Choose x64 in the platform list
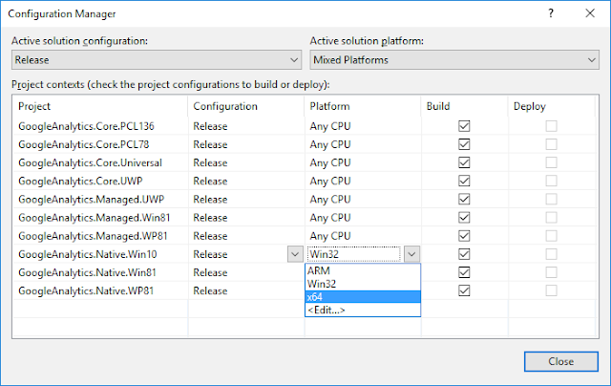Viewport: 611px width, 386px height. coord(316,296)
